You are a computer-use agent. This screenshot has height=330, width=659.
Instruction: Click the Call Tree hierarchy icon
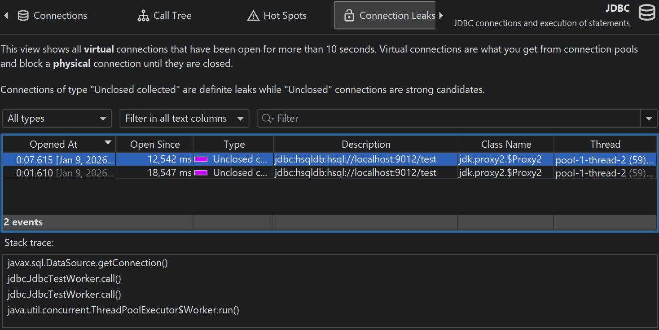click(x=143, y=16)
